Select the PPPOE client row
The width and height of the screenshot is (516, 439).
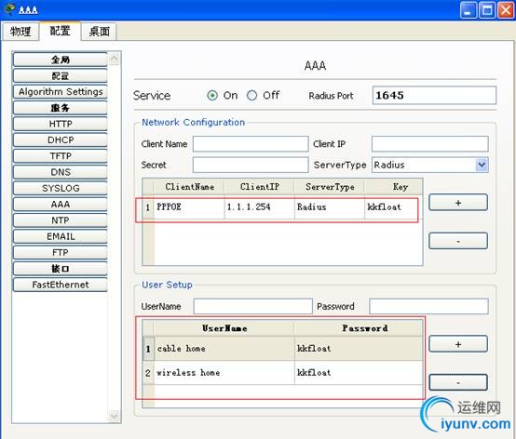pyautogui.click(x=282, y=207)
